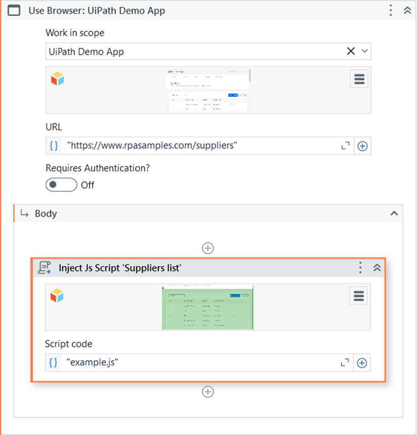Add an activity below Inject Js Script
The image size is (417, 435).
pos(207,392)
